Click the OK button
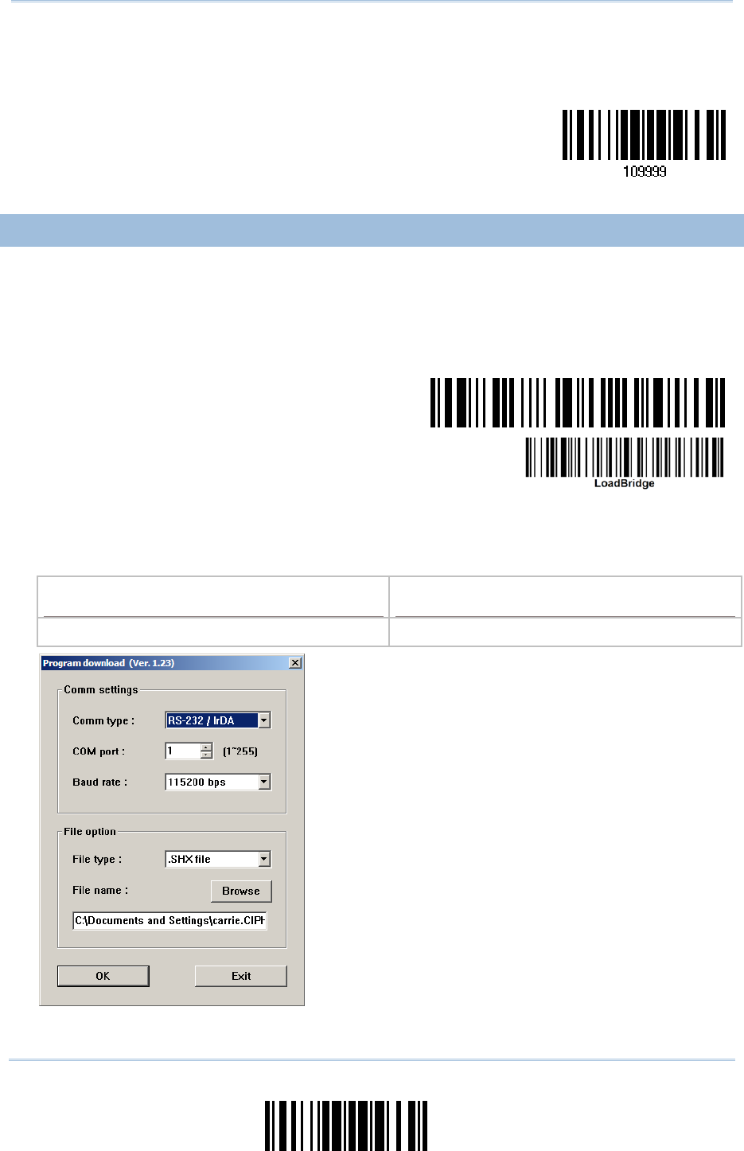744x1151 pixels. pyautogui.click(x=103, y=976)
